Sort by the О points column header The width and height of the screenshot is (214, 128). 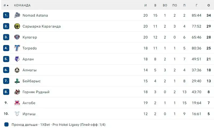point(209,5)
